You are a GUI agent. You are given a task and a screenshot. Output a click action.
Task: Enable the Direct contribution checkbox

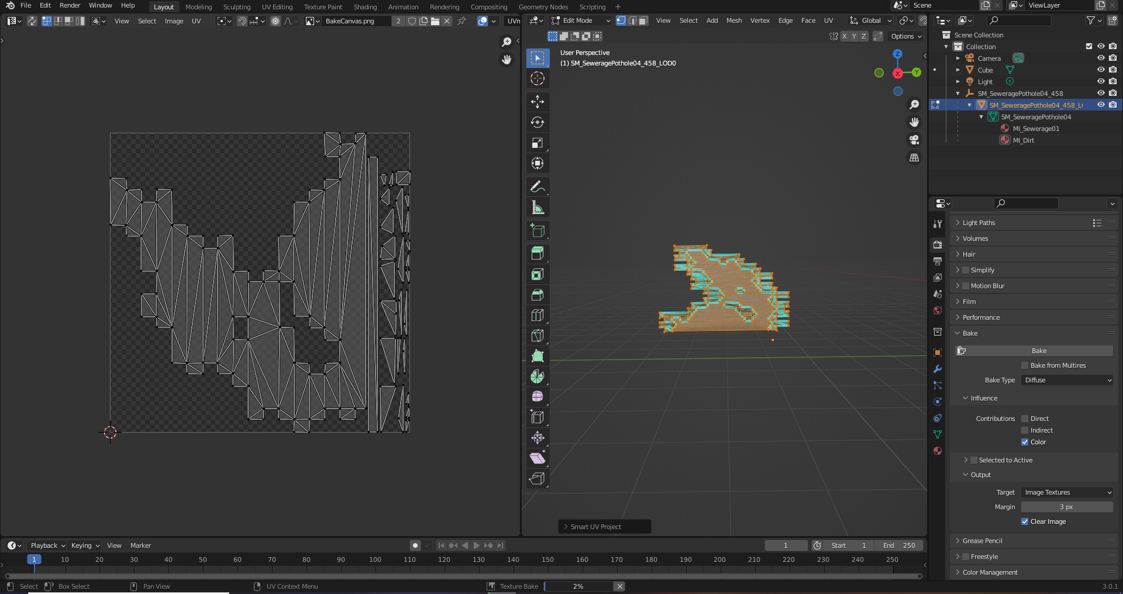coord(1025,419)
